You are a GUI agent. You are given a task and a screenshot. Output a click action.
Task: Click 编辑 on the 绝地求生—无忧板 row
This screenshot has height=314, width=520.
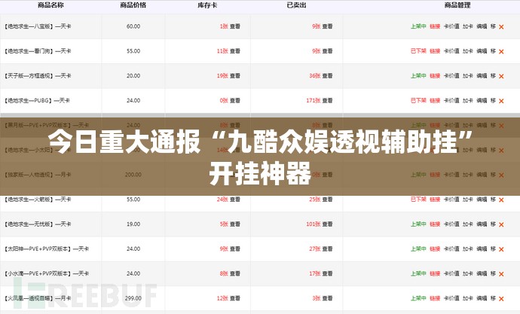tap(482, 224)
